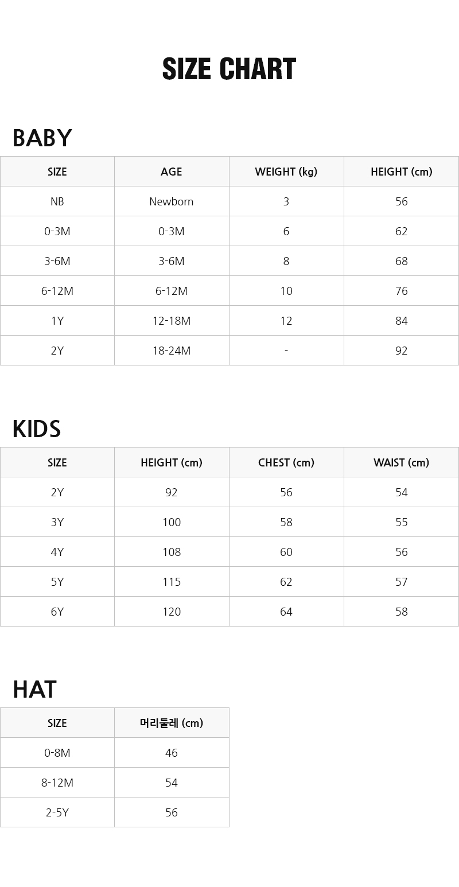Select the 2-5Y hat size
The image size is (459, 887).
pyautogui.click(x=57, y=812)
